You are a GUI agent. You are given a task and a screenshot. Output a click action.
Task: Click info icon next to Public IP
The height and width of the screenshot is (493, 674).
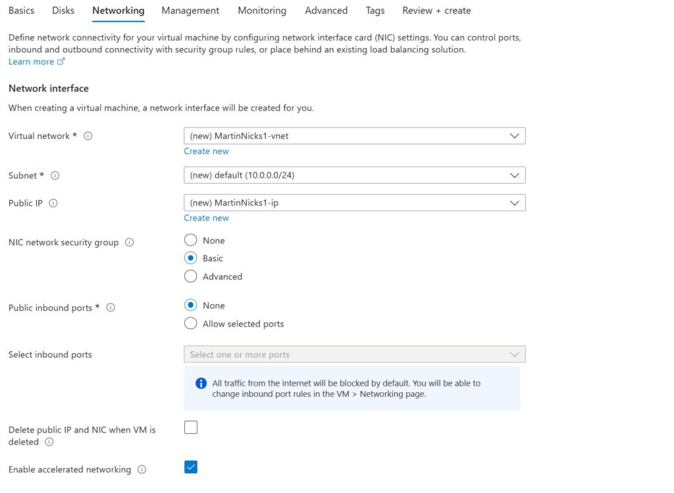coord(53,203)
